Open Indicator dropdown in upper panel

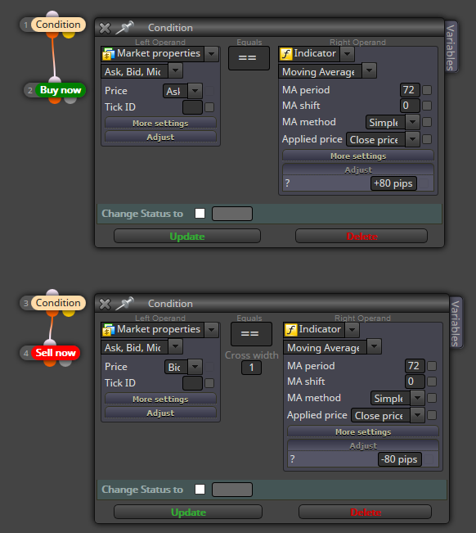347,54
